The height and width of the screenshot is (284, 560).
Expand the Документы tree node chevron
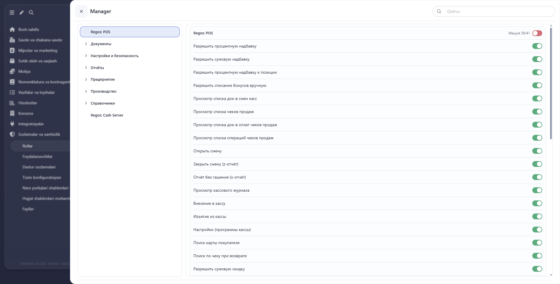coord(86,44)
